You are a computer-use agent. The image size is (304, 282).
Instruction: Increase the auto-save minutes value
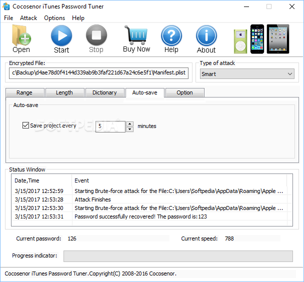(x=129, y=124)
